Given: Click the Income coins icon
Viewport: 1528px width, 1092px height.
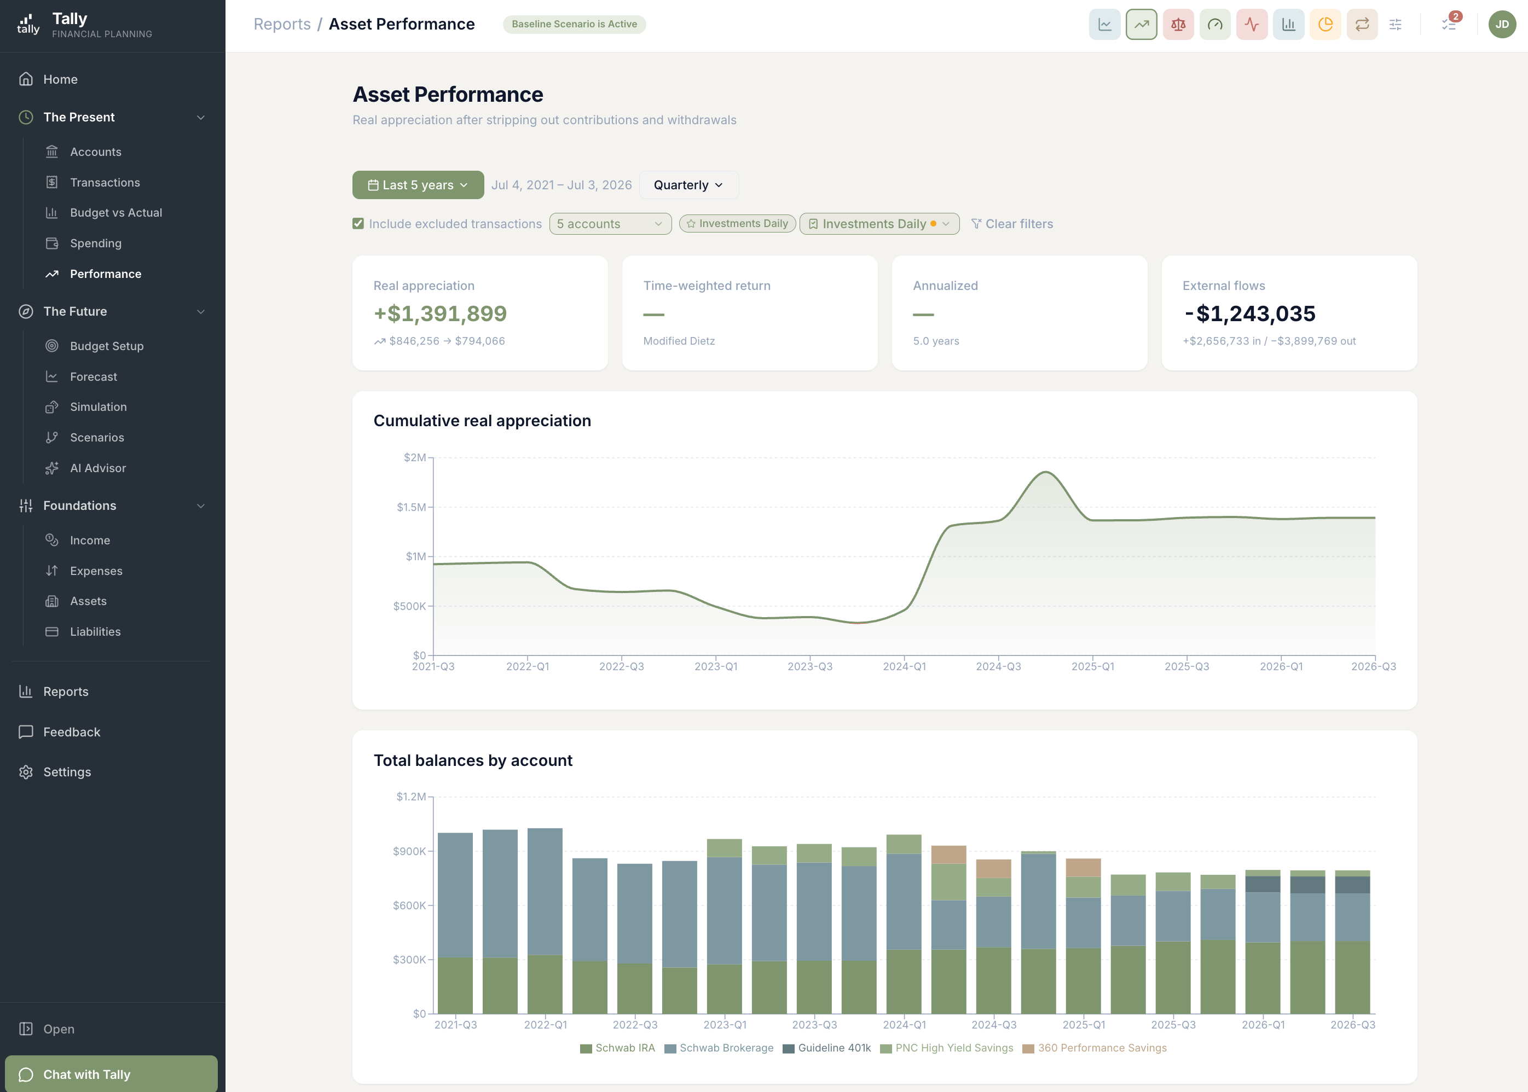Looking at the screenshot, I should (52, 540).
